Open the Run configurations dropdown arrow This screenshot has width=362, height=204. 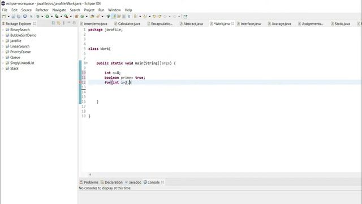tap(51, 16)
